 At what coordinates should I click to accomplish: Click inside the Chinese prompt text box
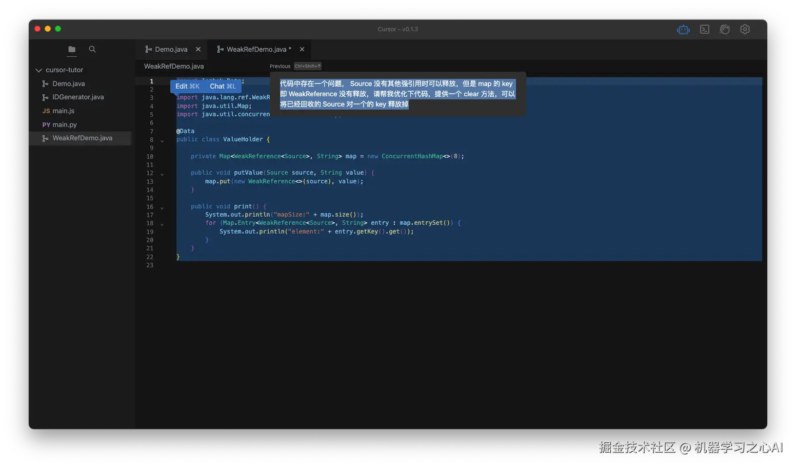click(x=397, y=94)
